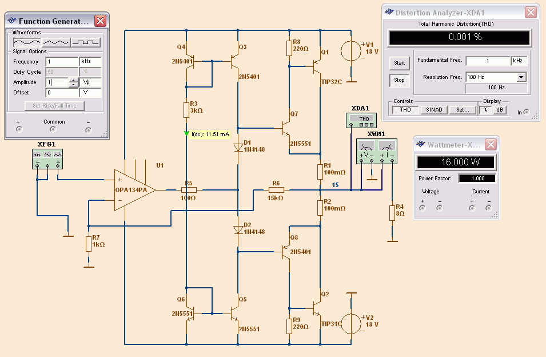This screenshot has width=546, height=357.
Task: Select square waveform in Function Generator
Action: [85, 42]
